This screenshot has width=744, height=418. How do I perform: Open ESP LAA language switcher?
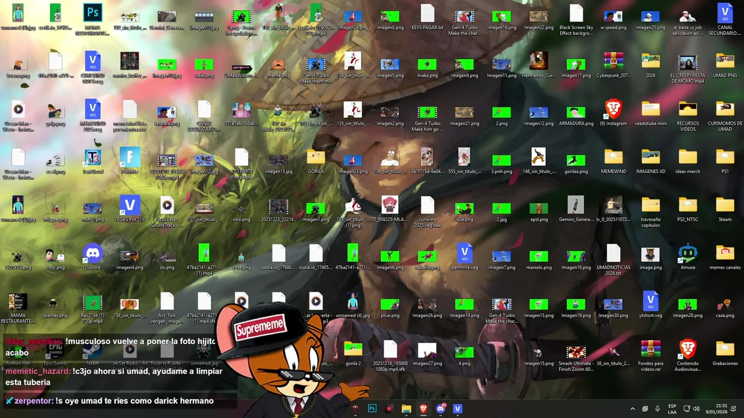tap(672, 409)
